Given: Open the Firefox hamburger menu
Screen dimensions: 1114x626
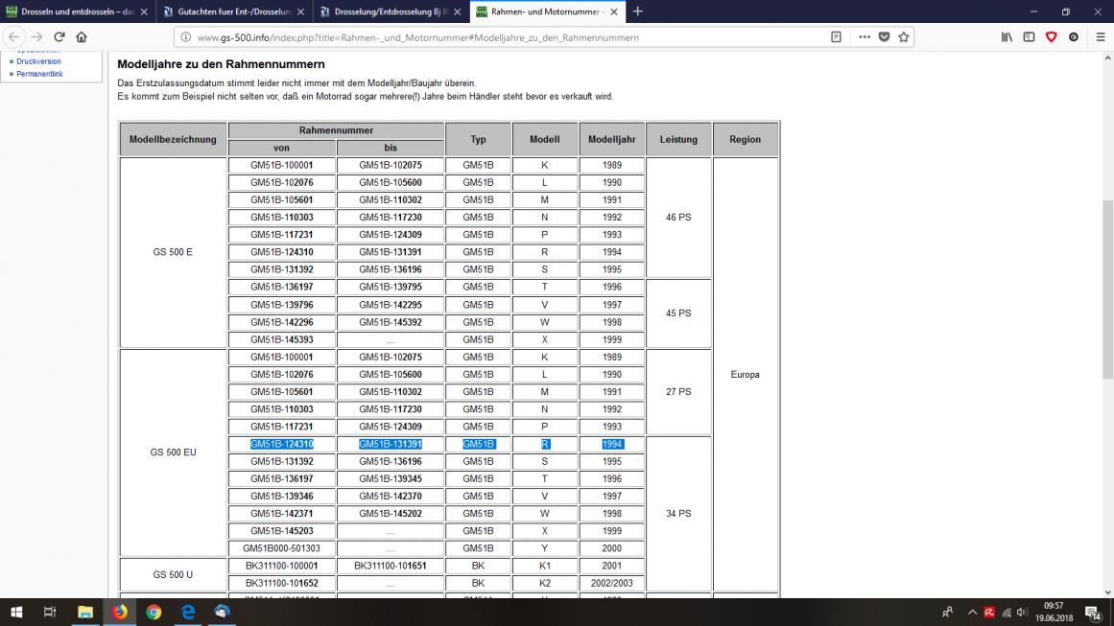Looking at the screenshot, I should [1101, 36].
